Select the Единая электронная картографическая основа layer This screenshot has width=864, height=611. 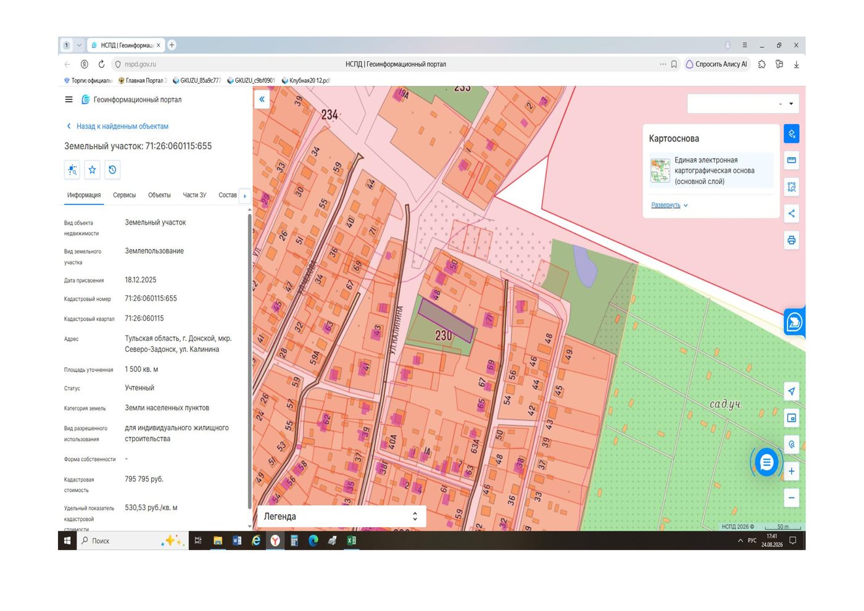click(711, 170)
